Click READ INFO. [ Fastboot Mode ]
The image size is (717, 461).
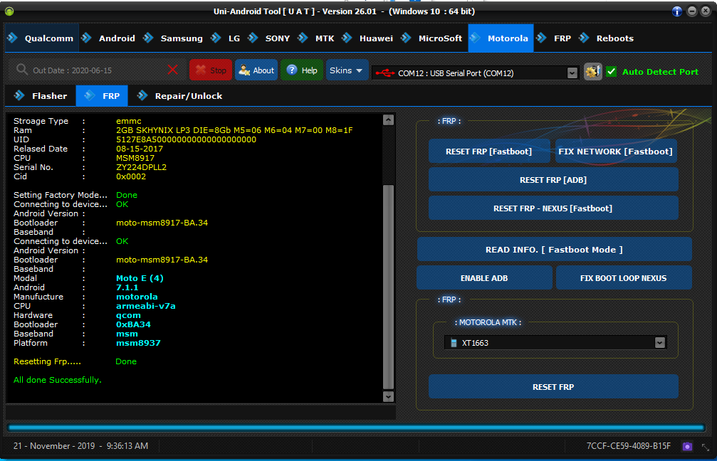554,250
